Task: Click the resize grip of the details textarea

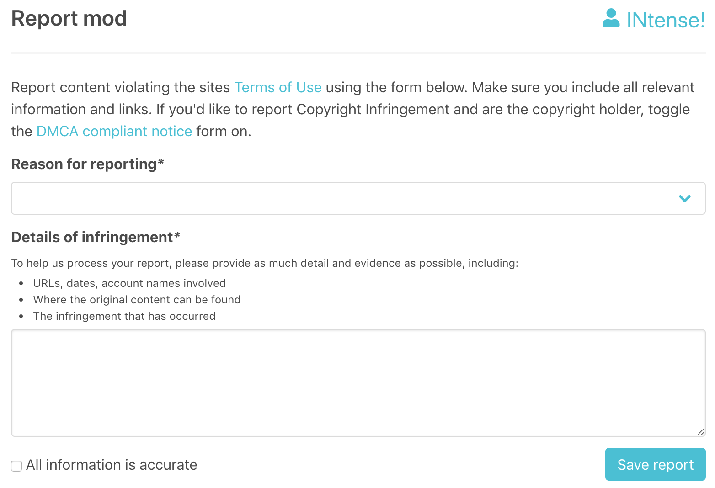Action: pyautogui.click(x=700, y=432)
